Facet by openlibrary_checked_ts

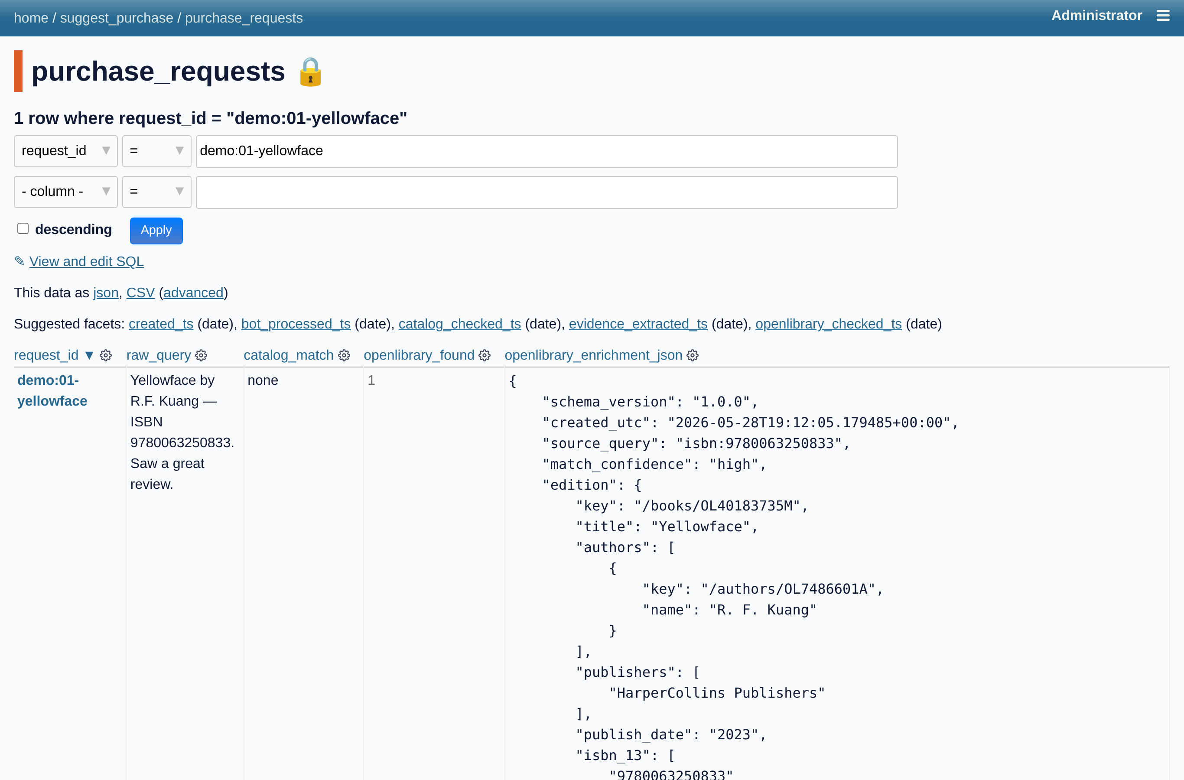pos(829,324)
